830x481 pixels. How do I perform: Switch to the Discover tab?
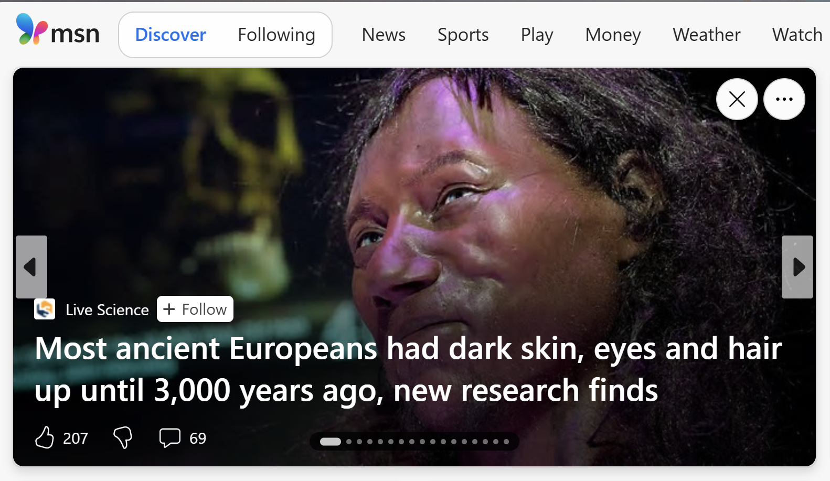(x=171, y=35)
